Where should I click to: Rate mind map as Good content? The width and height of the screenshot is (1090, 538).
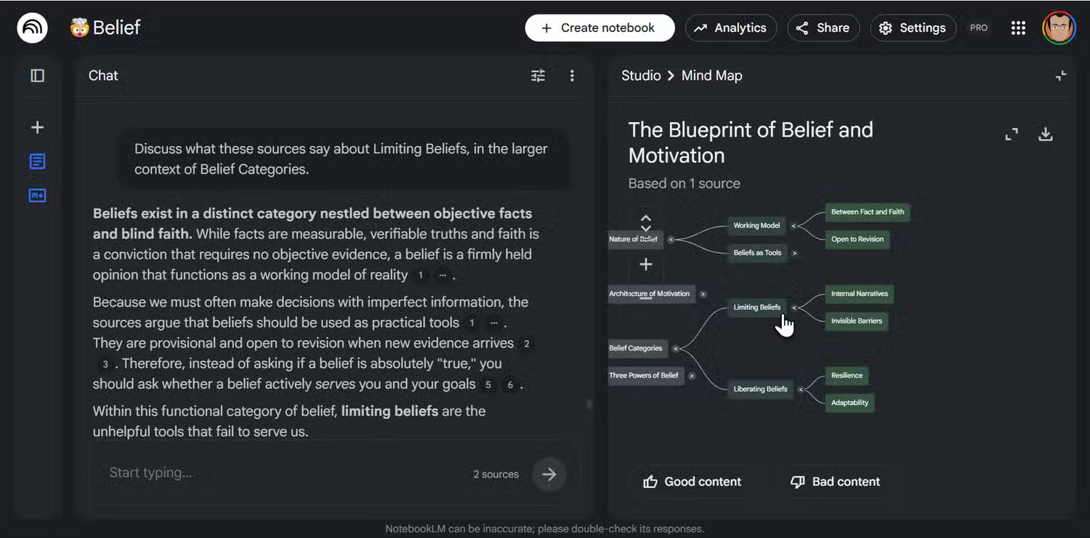pyautogui.click(x=692, y=481)
